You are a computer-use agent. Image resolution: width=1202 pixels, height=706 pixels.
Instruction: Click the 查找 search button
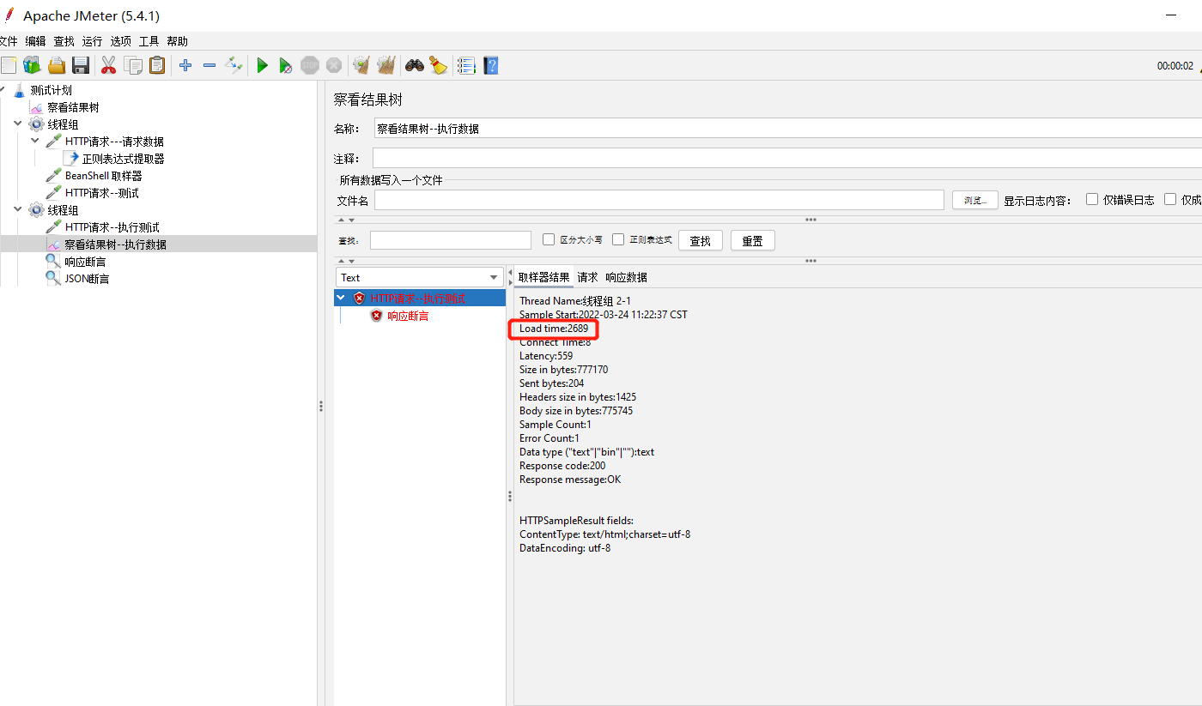coord(701,240)
